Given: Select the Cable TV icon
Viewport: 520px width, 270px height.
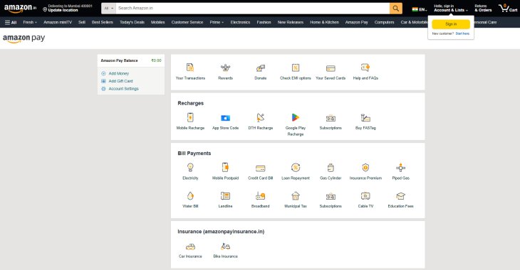Looking at the screenshot, I should (x=365, y=196).
